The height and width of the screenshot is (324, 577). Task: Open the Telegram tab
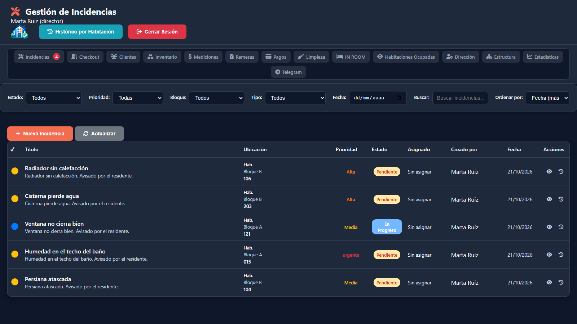(x=288, y=72)
